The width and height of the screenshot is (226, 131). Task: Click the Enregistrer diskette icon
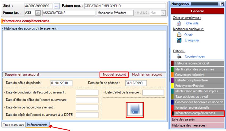pyautogui.click(x=179, y=40)
